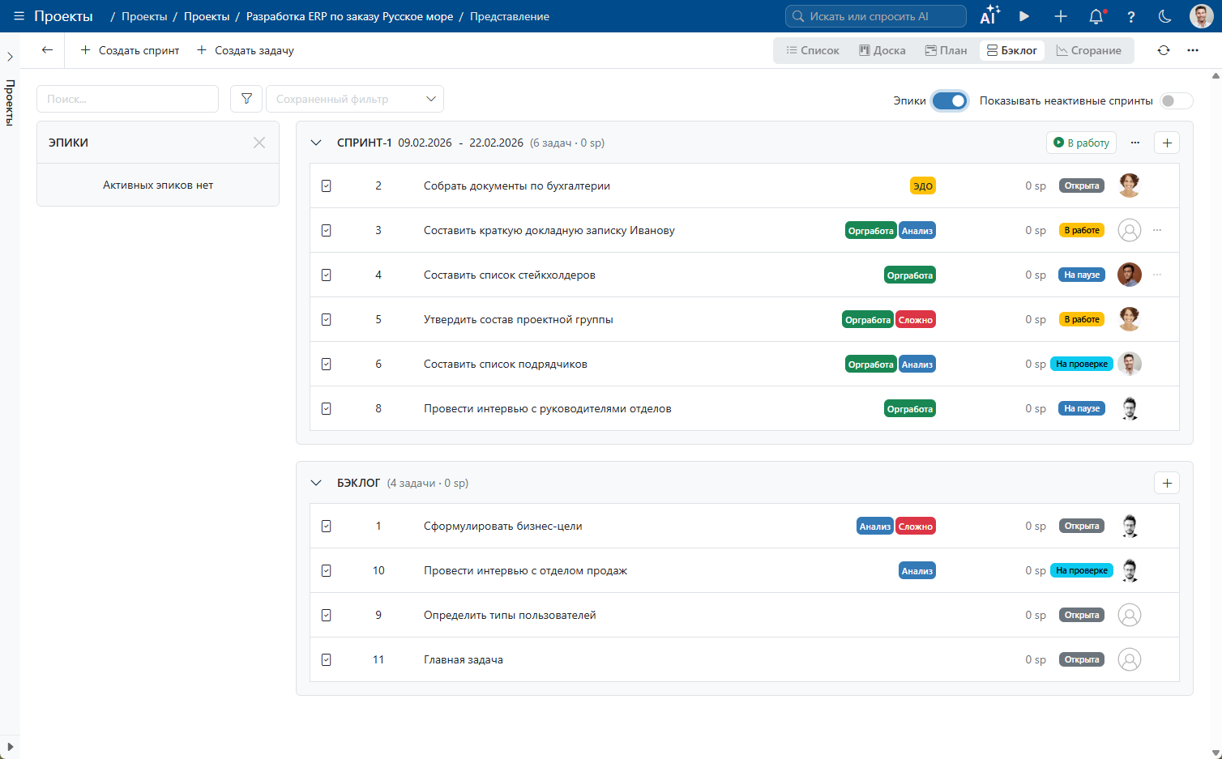1222x759 pixels.
Task: Click the bottom-left sidebar triangle
Action: tap(10, 747)
